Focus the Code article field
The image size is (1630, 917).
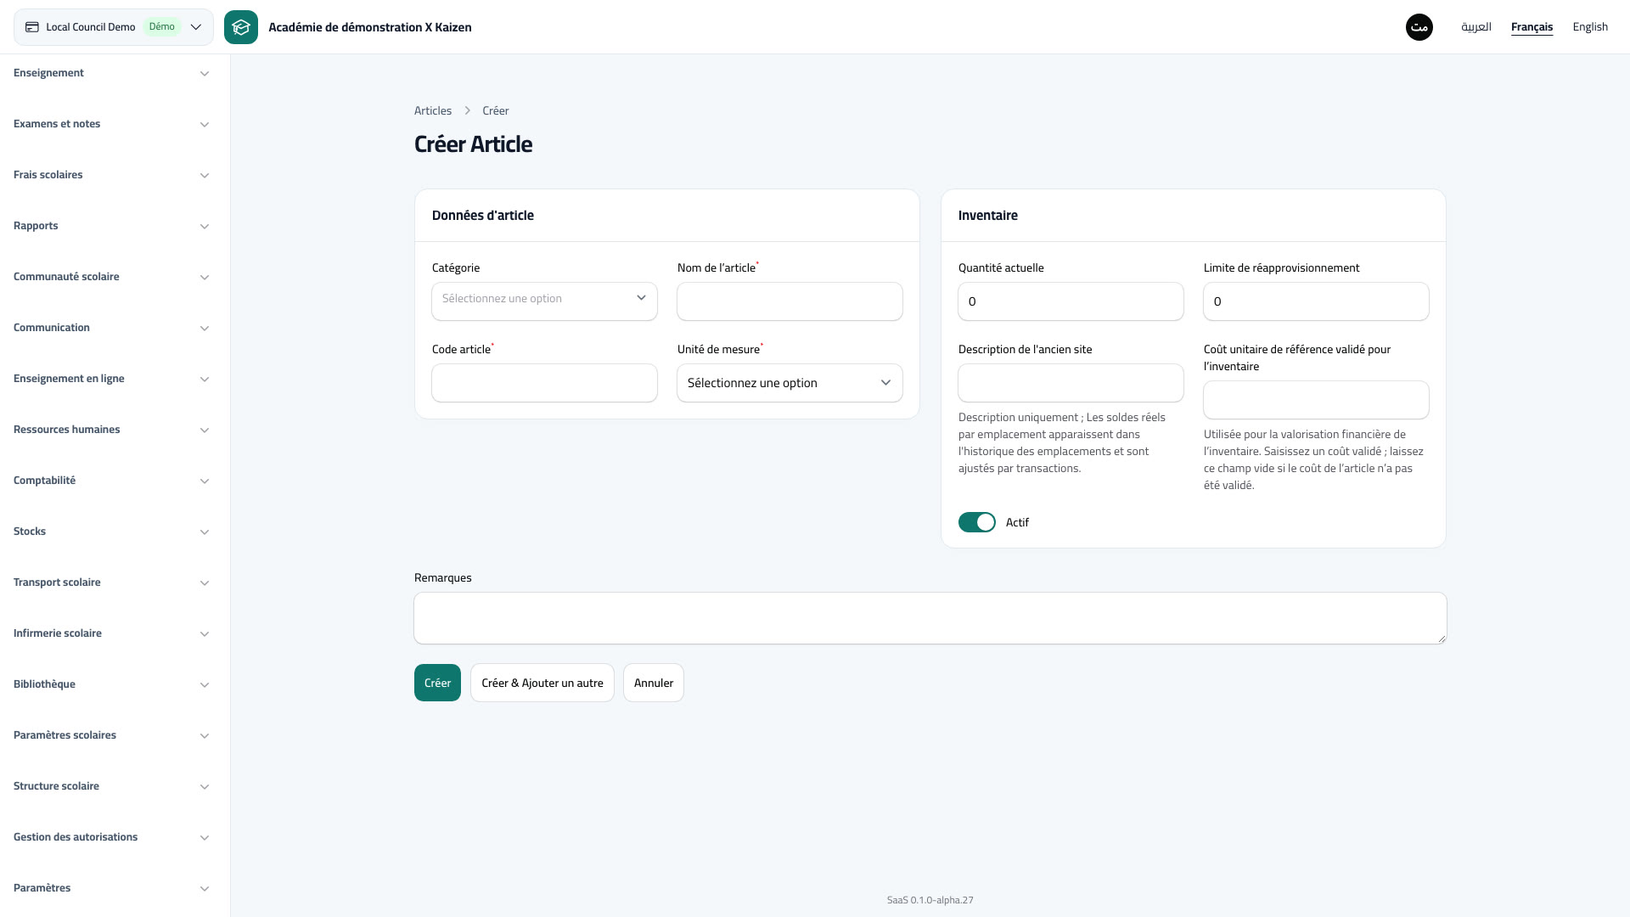coord(544,383)
